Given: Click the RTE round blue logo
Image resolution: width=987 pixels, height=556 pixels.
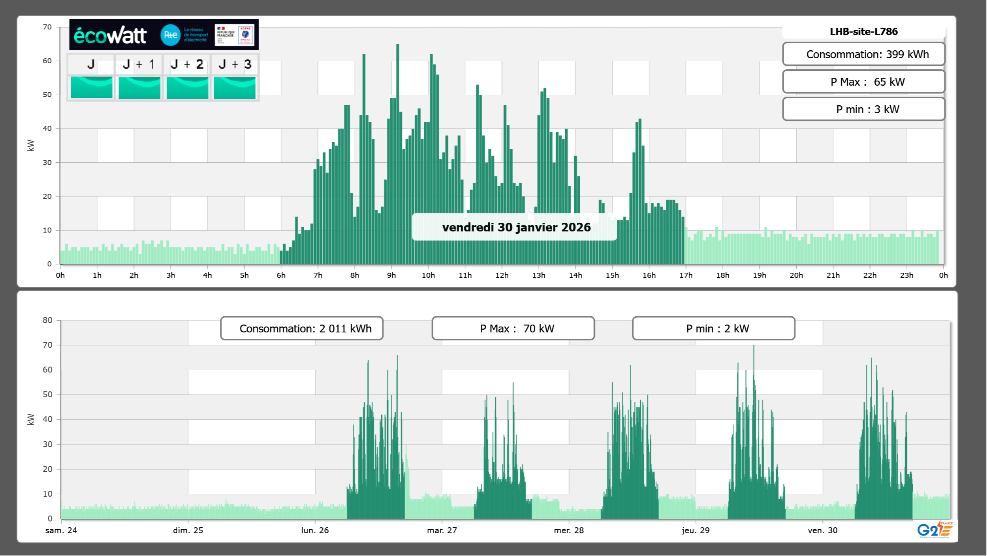Looking at the screenshot, I should pyautogui.click(x=170, y=35).
